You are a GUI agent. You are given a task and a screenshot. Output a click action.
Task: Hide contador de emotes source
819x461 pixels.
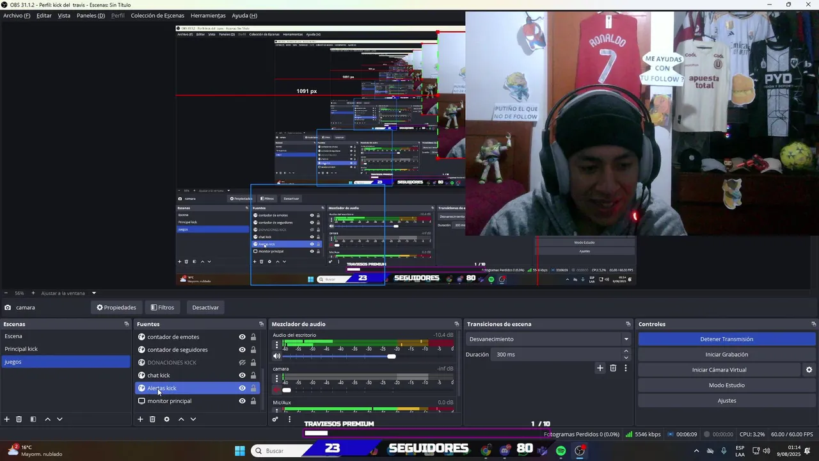pyautogui.click(x=242, y=337)
